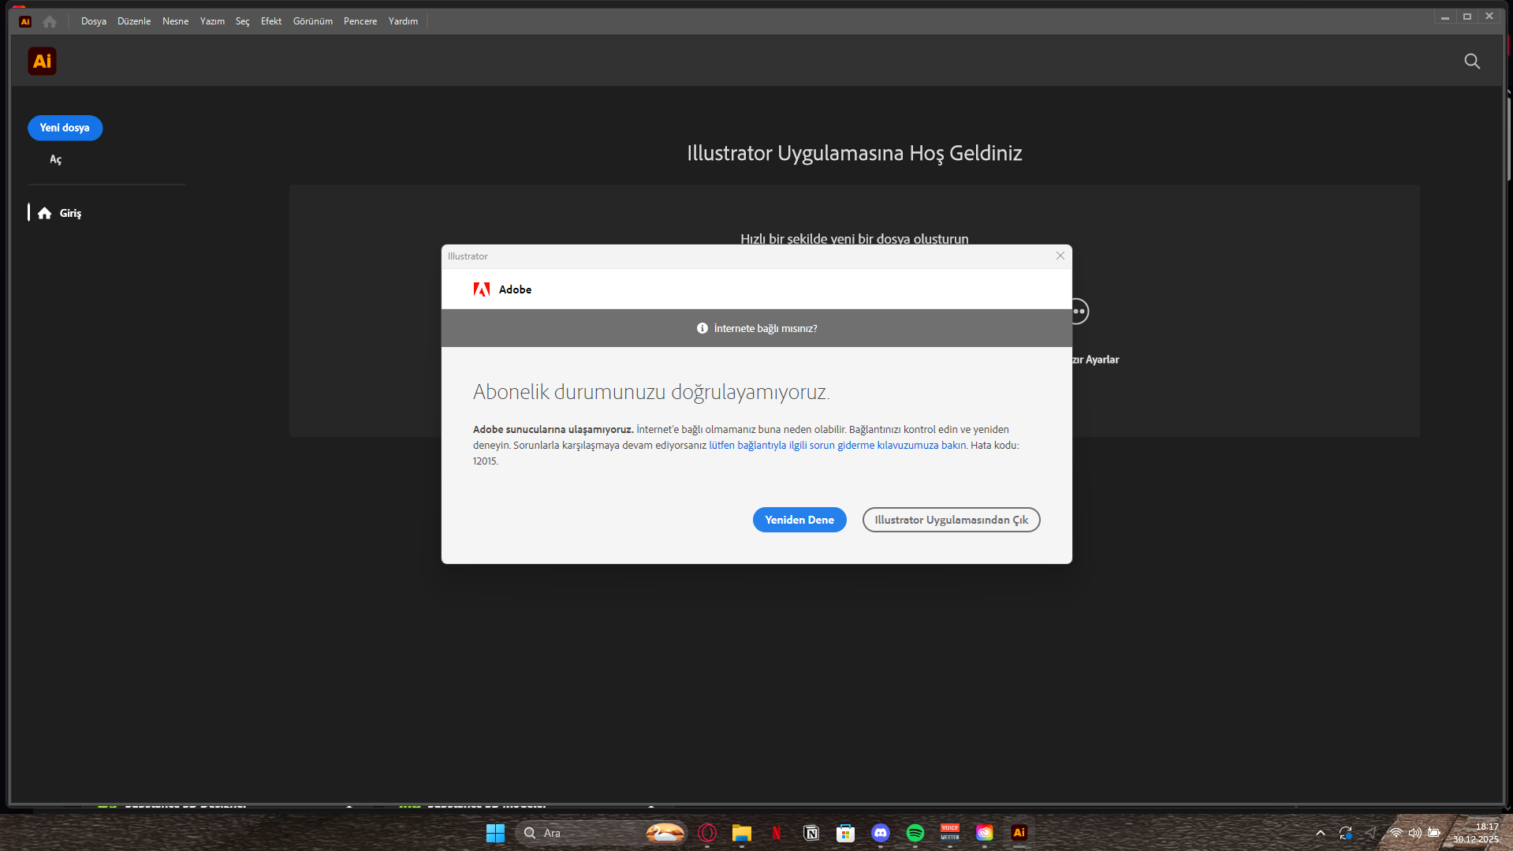Click the sync icon in the system tray
1513x851 pixels.
[1346, 833]
